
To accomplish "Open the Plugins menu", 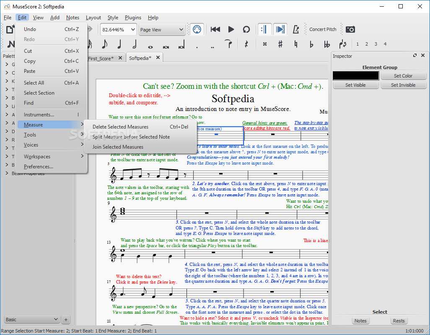I will click(133, 18).
